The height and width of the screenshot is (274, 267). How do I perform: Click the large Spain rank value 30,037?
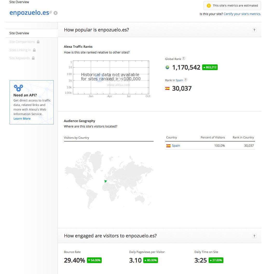pyautogui.click(x=182, y=88)
